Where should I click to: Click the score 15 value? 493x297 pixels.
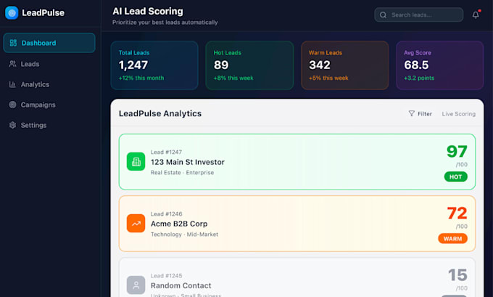457,275
